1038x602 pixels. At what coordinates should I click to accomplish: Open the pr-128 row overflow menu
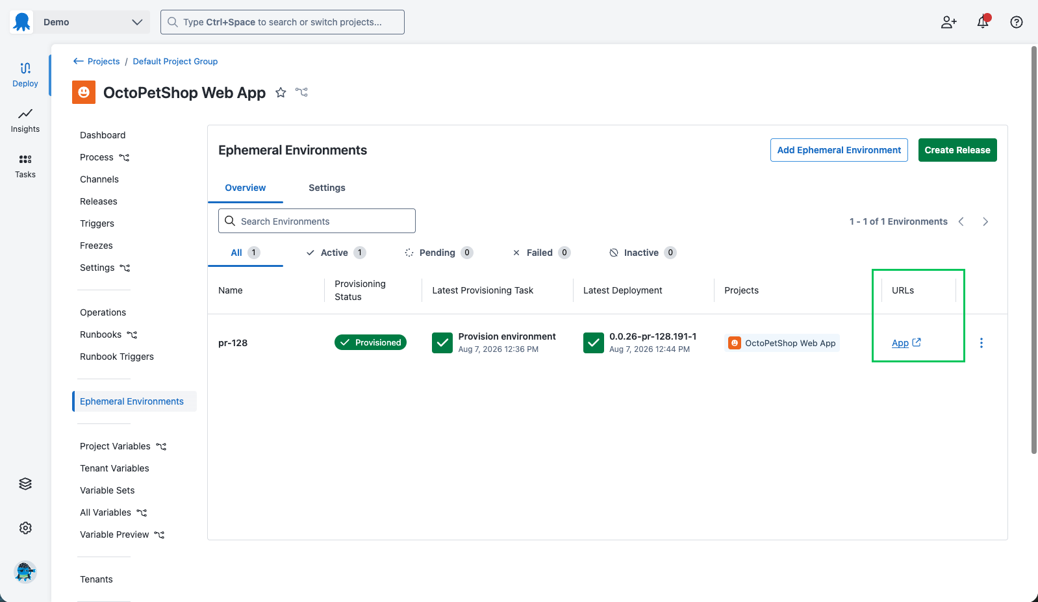point(981,343)
